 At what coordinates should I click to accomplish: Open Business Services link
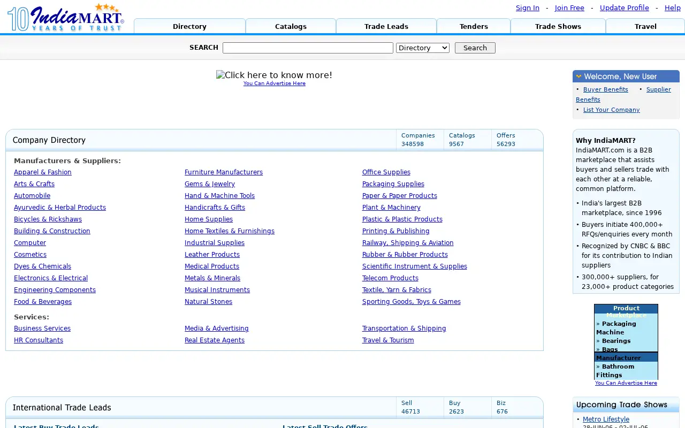(42, 328)
